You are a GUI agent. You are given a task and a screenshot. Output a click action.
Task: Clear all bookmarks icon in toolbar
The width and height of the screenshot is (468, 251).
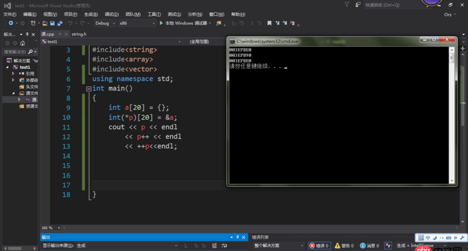[292, 23]
